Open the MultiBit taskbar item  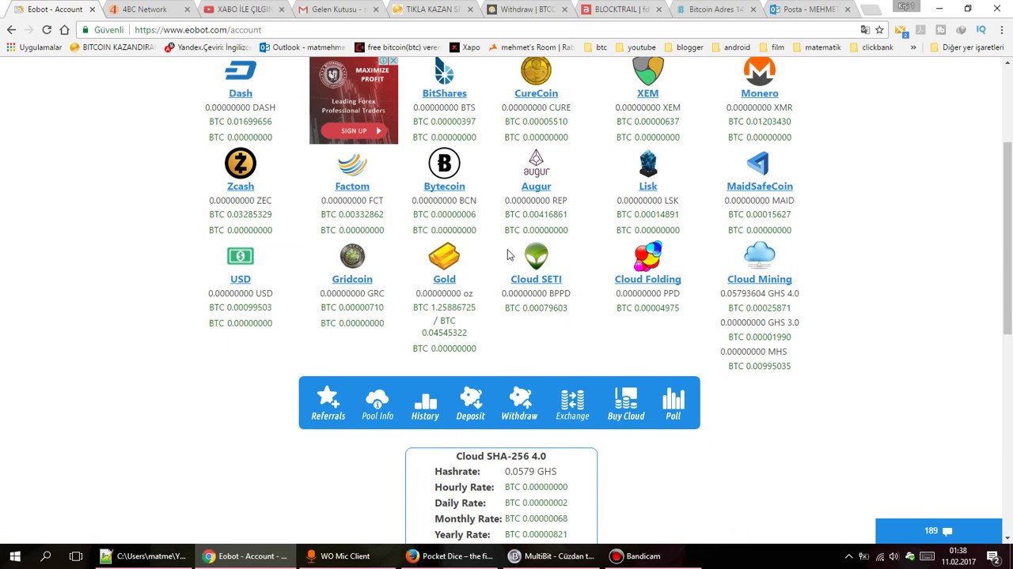[x=552, y=556]
